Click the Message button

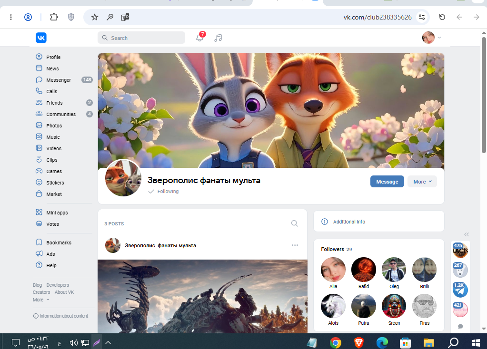[x=387, y=182]
